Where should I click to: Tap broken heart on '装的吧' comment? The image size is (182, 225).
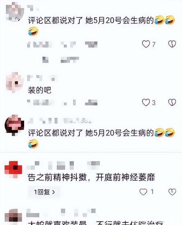[x=172, y=103]
